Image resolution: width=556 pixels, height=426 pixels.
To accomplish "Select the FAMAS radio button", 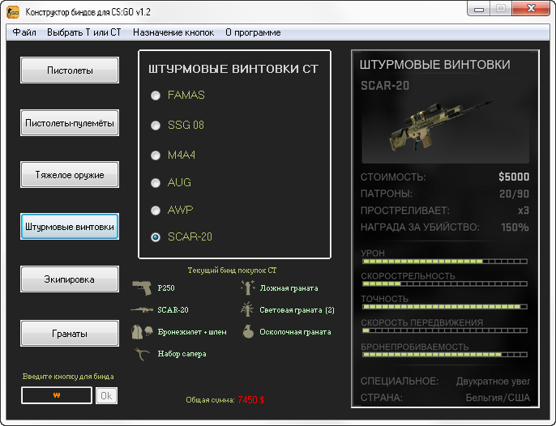I will click(156, 96).
